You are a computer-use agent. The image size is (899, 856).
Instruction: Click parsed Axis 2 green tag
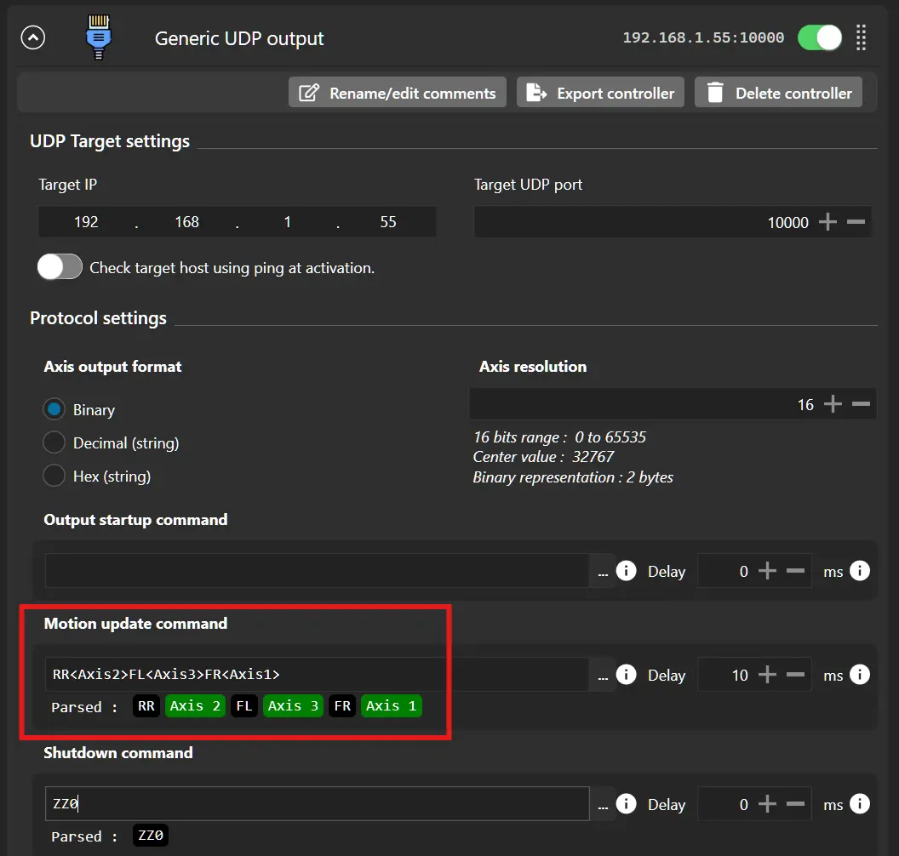coord(195,706)
